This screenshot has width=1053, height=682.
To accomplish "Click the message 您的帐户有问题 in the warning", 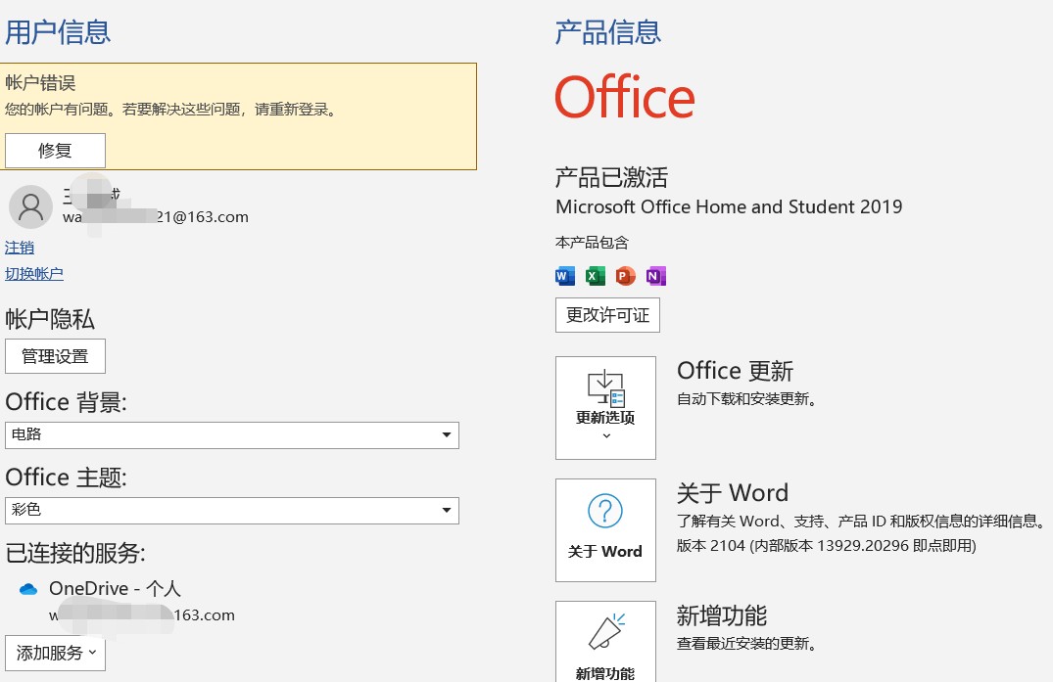I will (170, 110).
